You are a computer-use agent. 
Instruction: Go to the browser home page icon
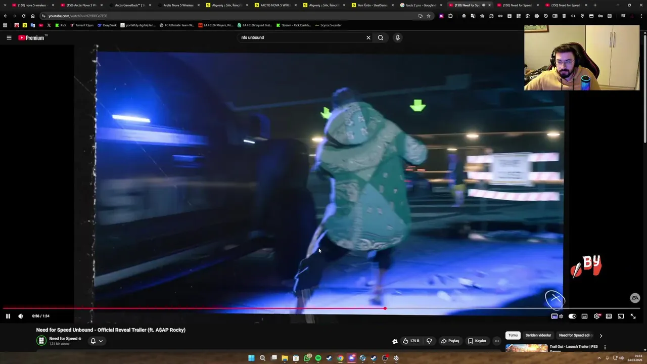tap(33, 16)
